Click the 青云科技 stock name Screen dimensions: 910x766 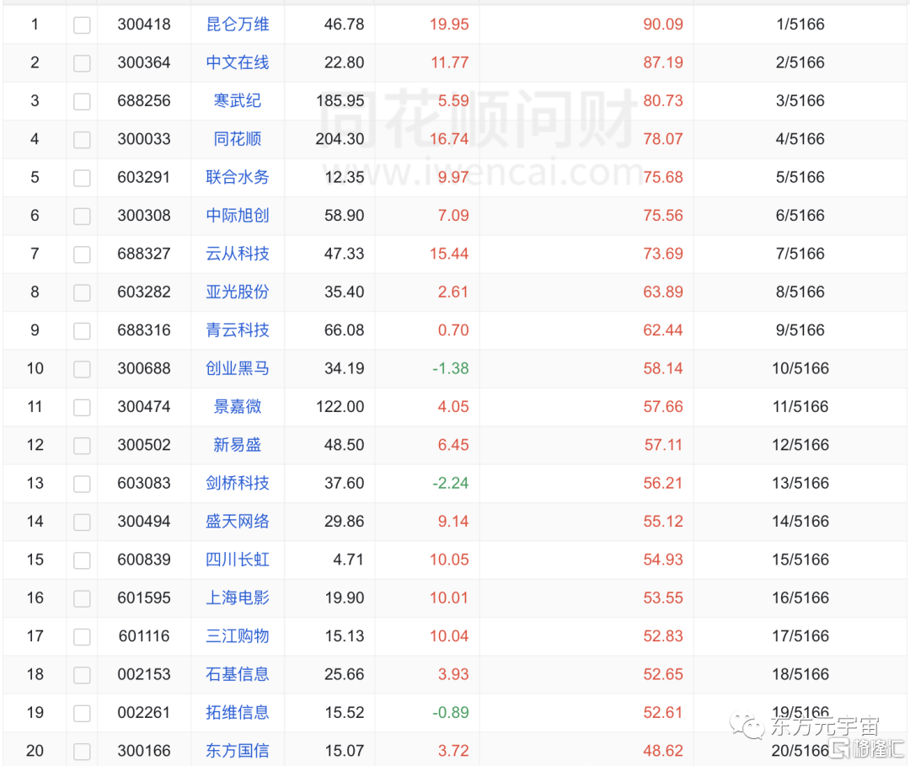[x=238, y=331]
